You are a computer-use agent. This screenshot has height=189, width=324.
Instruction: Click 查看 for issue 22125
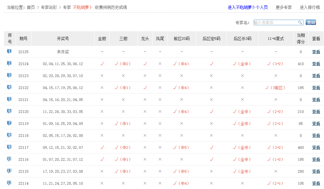[x=316, y=52]
